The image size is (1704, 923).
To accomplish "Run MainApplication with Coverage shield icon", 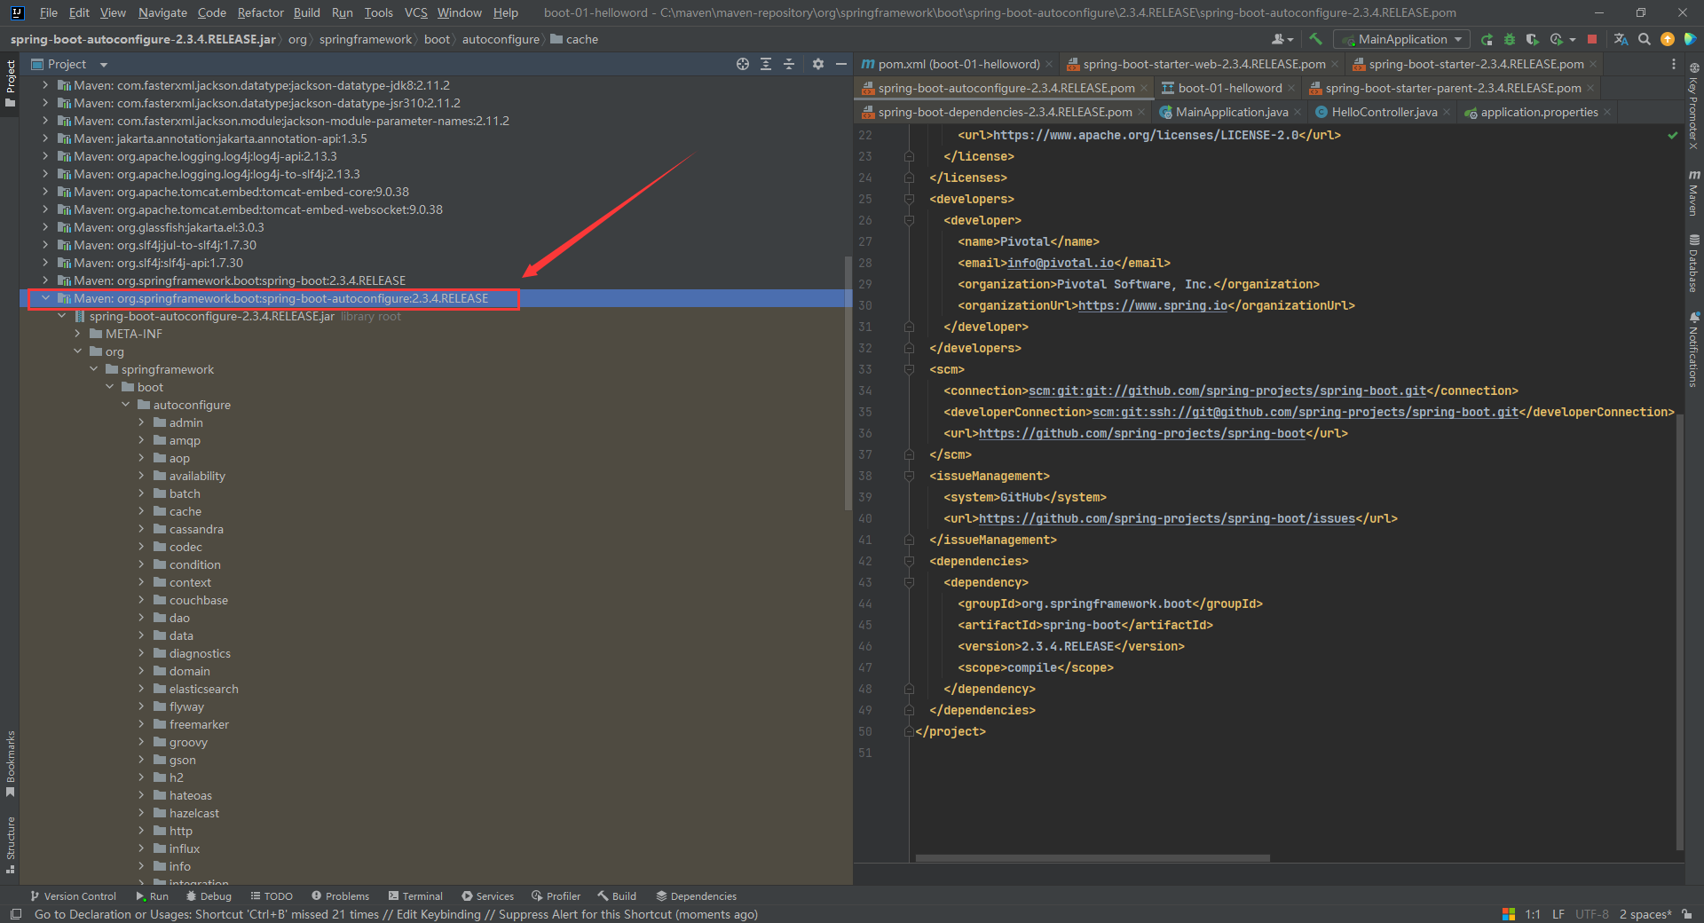I will (1532, 39).
